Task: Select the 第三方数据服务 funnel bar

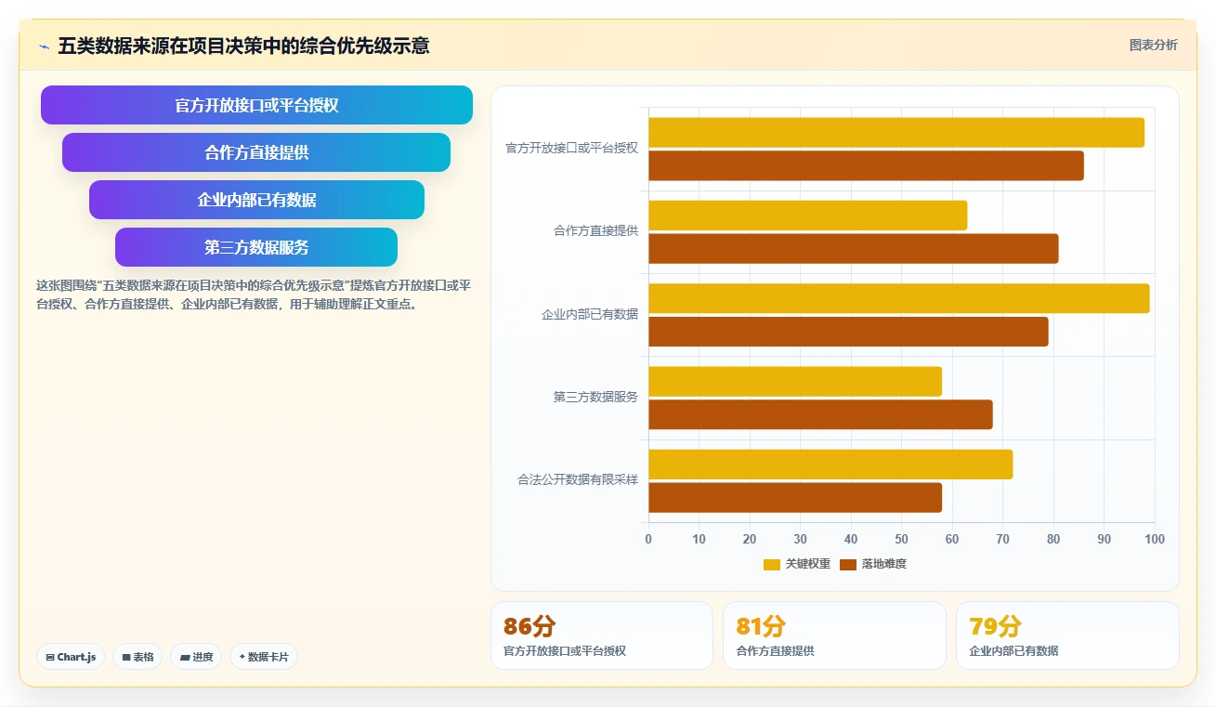Action: (256, 247)
